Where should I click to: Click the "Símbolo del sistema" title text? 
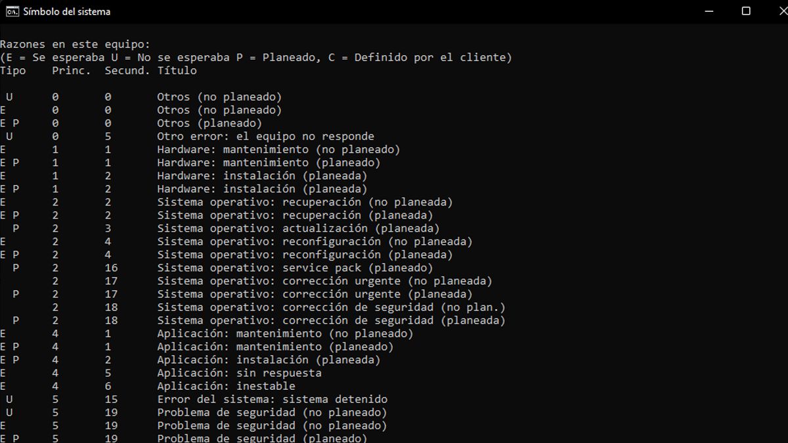click(x=66, y=11)
